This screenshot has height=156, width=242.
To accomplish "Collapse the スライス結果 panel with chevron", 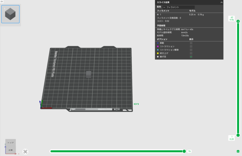I will click(221, 2).
